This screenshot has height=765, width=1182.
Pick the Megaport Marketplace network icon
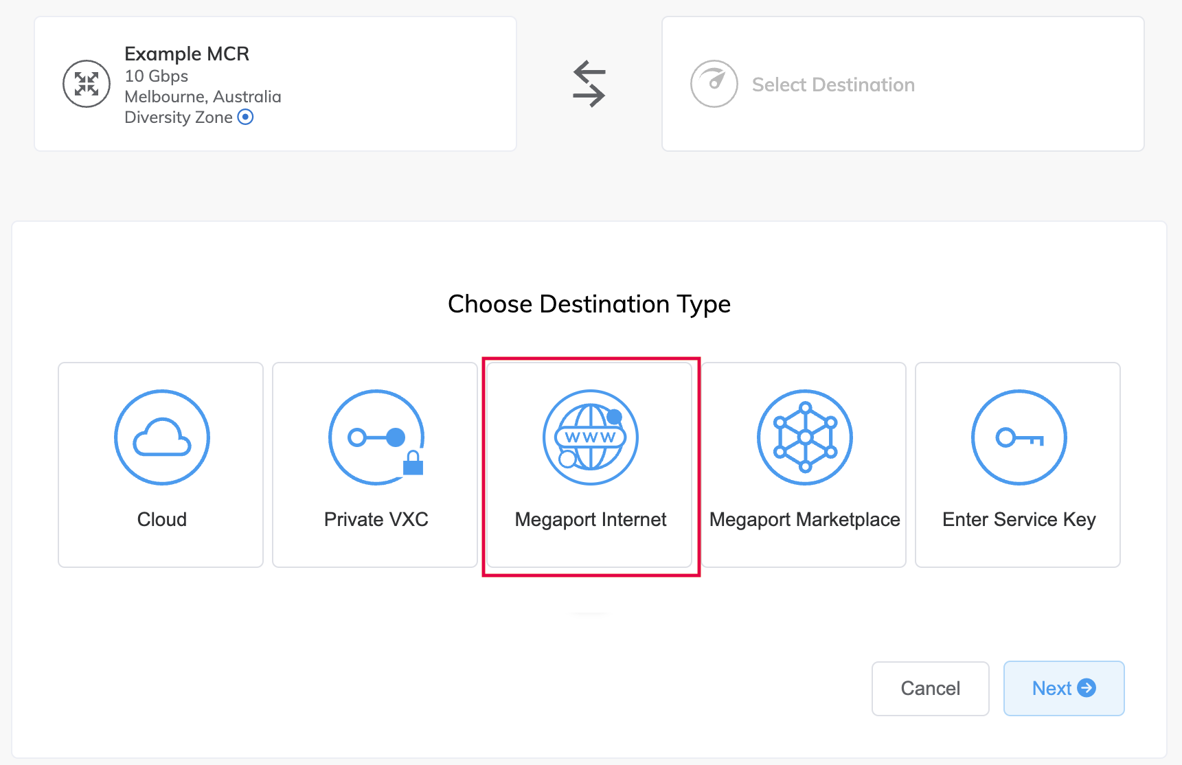click(804, 437)
